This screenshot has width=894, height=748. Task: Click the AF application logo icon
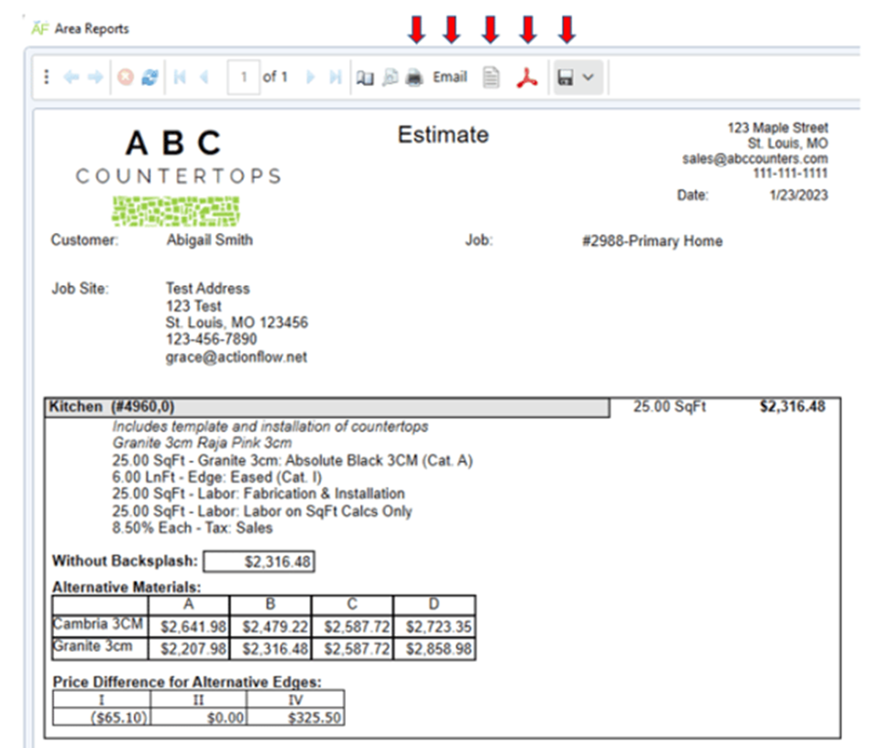pyautogui.click(x=39, y=27)
